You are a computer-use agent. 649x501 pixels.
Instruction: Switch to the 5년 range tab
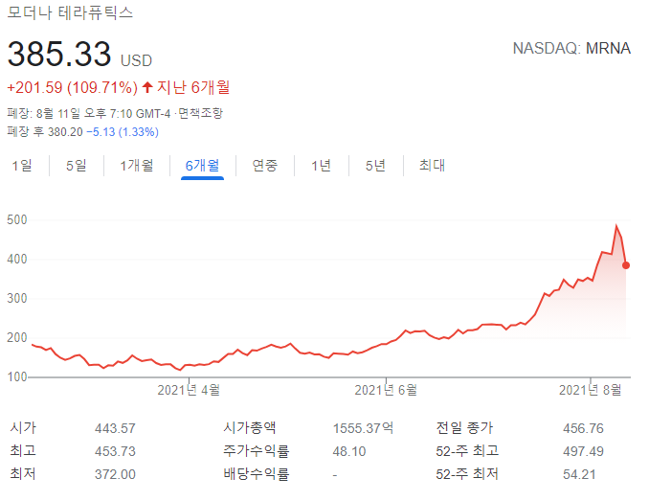[x=375, y=166]
